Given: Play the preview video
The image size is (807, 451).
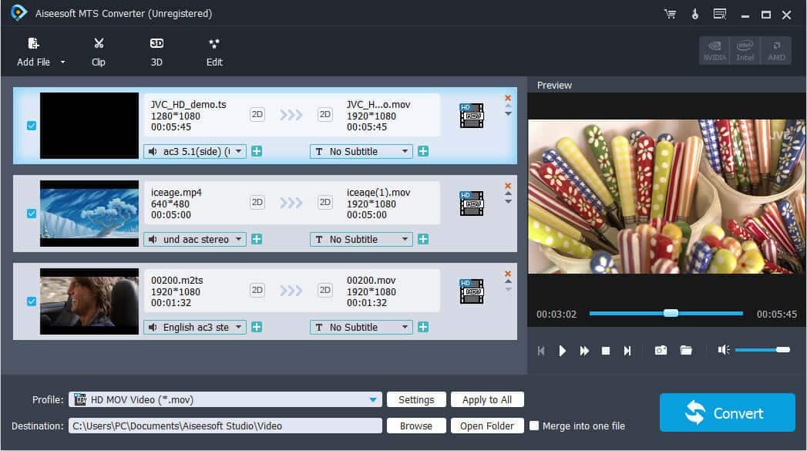Looking at the screenshot, I should tap(562, 351).
